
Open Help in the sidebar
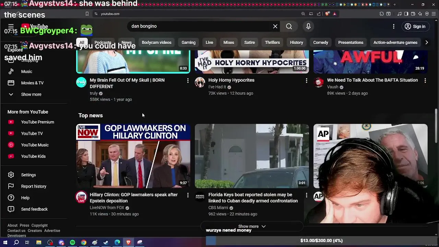point(34,198)
